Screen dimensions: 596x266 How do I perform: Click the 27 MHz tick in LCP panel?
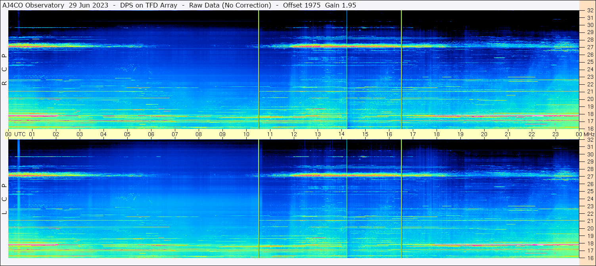[590, 177]
